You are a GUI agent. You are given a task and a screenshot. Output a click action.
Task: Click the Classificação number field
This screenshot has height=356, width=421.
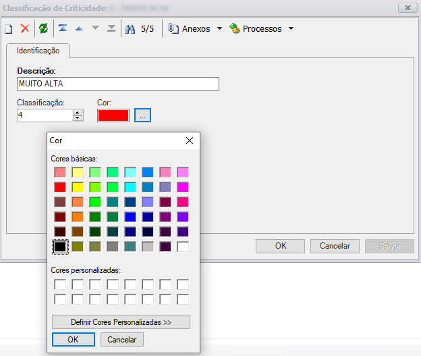[x=45, y=116]
